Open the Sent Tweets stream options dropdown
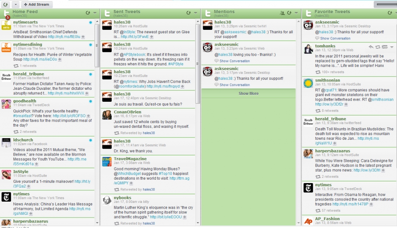397x228 pixels. (x=195, y=13)
